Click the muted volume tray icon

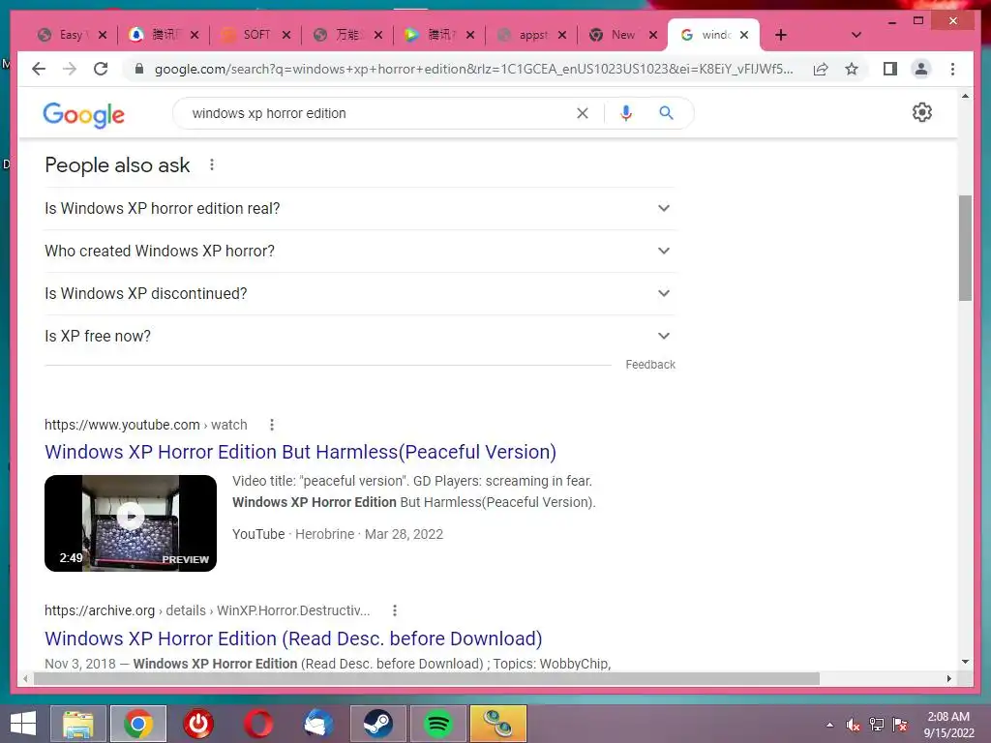[x=853, y=725]
